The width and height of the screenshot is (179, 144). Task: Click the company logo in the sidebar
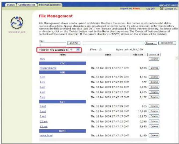pos(17,22)
